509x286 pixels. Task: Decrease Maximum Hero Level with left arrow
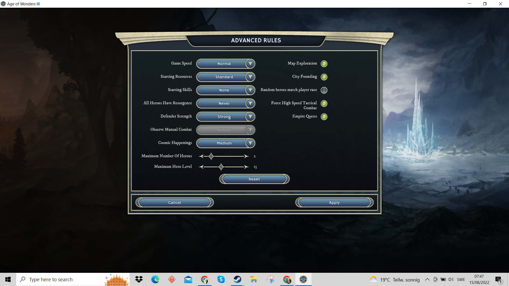pyautogui.click(x=201, y=167)
